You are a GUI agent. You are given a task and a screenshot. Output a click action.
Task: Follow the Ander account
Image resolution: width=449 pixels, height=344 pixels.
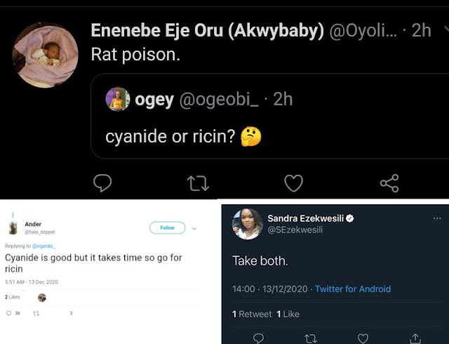(167, 227)
